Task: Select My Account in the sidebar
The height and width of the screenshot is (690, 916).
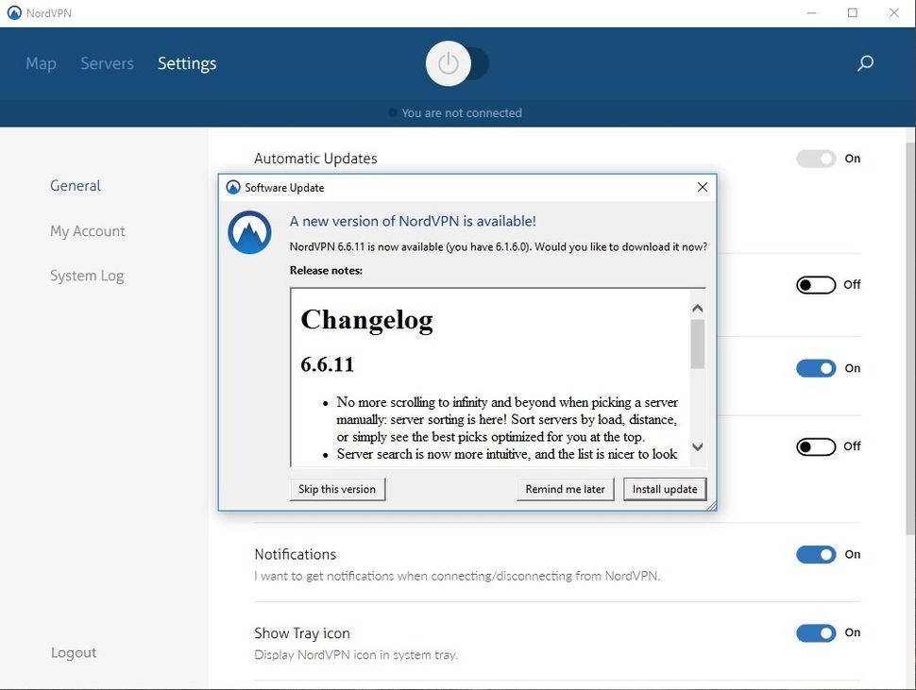Action: pyautogui.click(x=87, y=230)
